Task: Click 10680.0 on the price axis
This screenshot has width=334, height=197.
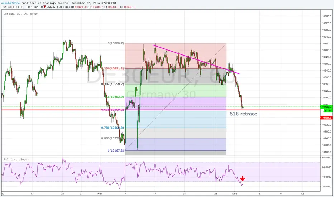Action: tap(326, 64)
